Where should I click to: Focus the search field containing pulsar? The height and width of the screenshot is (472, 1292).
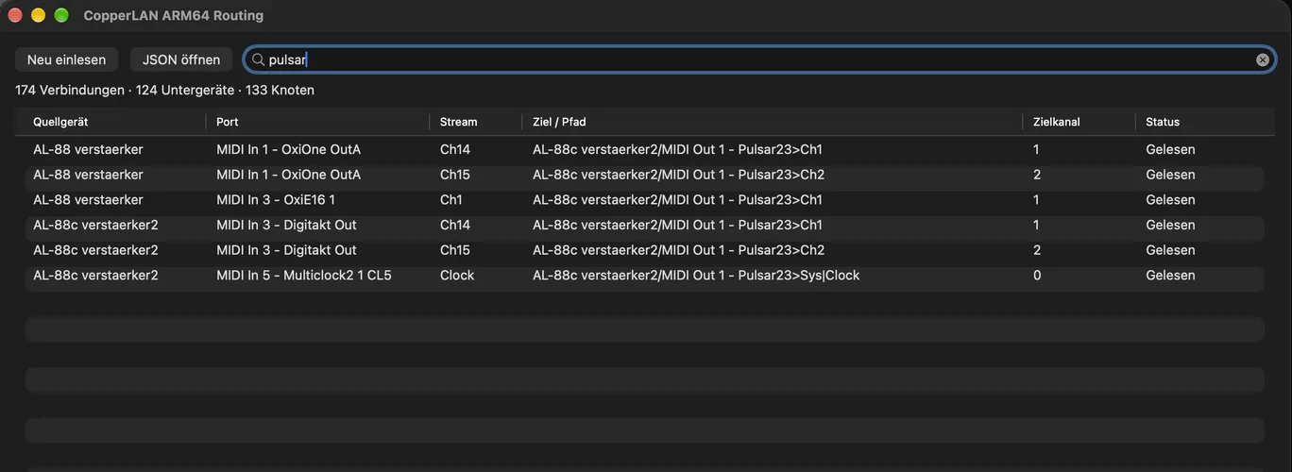coord(760,59)
